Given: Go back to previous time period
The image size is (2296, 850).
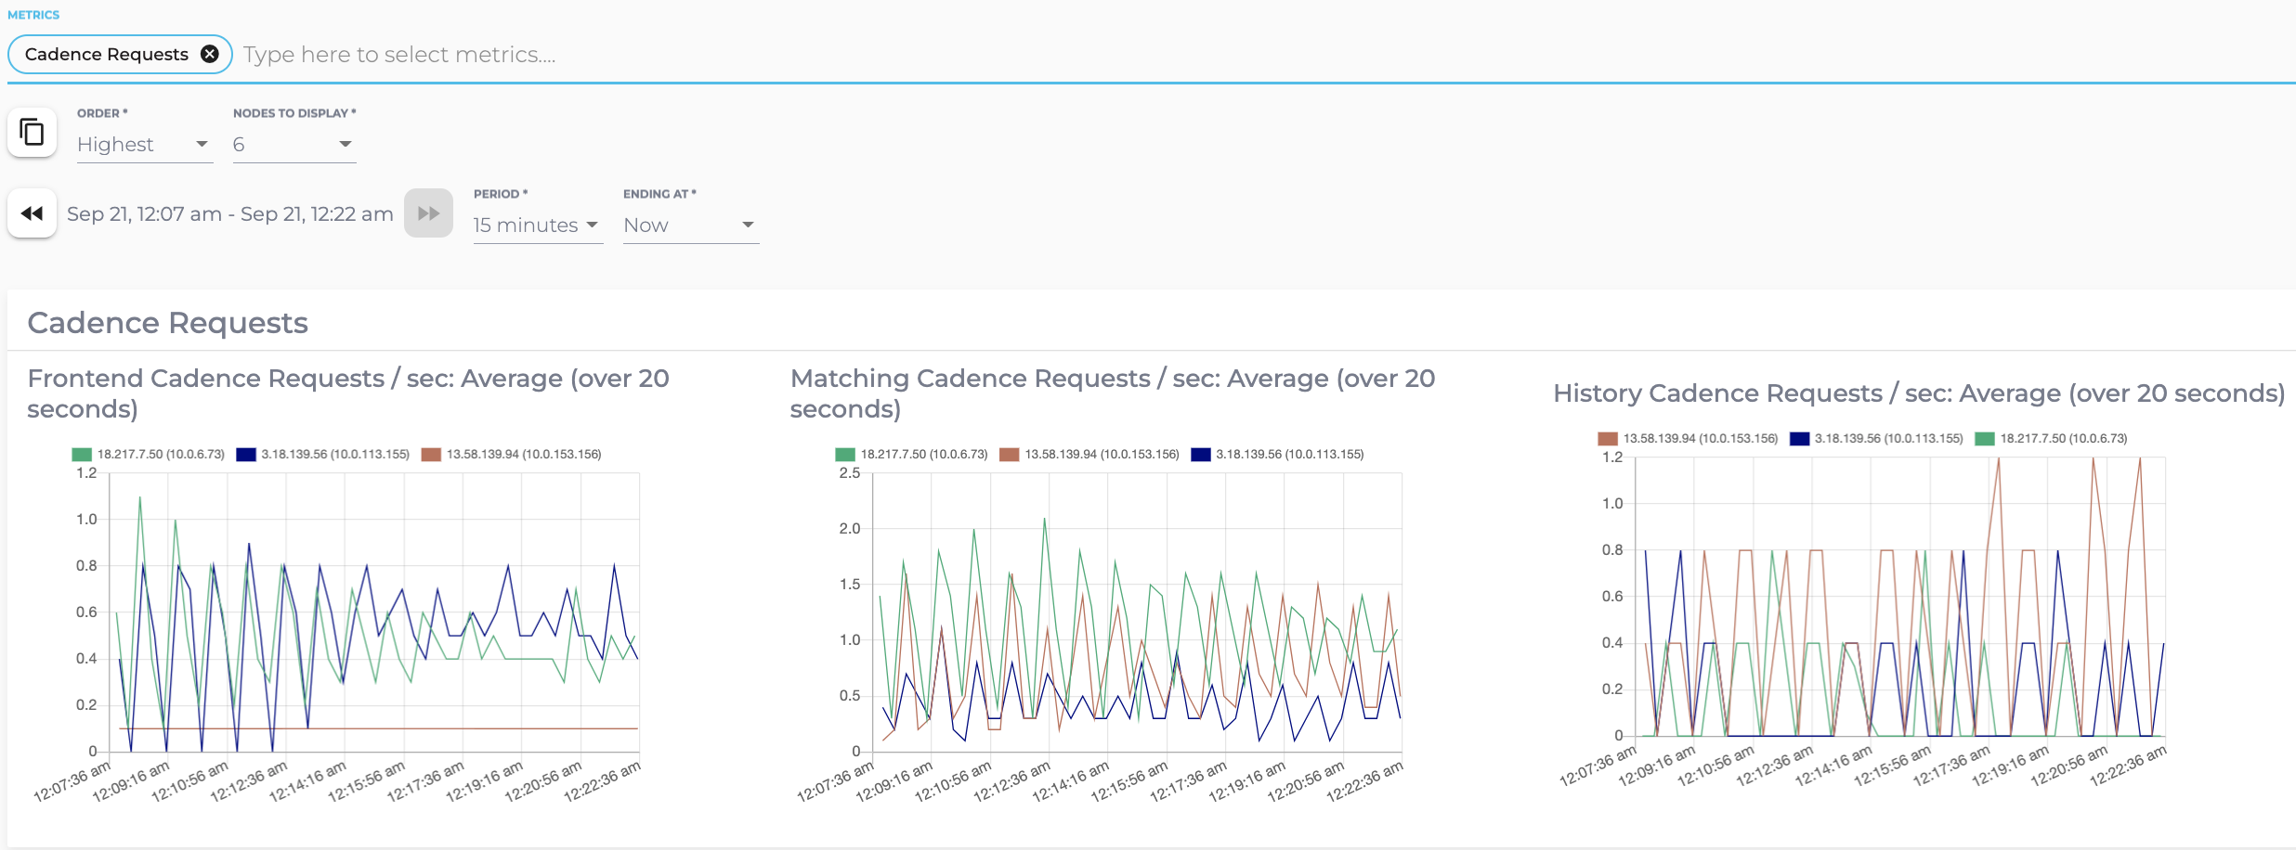Looking at the screenshot, I should (x=33, y=213).
